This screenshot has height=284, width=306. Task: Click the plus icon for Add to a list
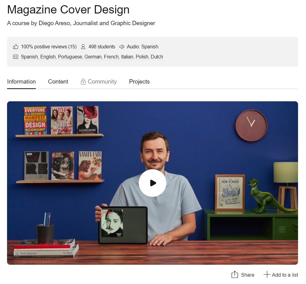tap(267, 275)
